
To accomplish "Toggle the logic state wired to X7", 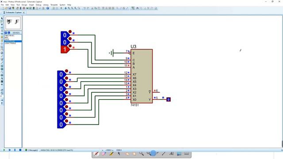I will coord(61,74).
